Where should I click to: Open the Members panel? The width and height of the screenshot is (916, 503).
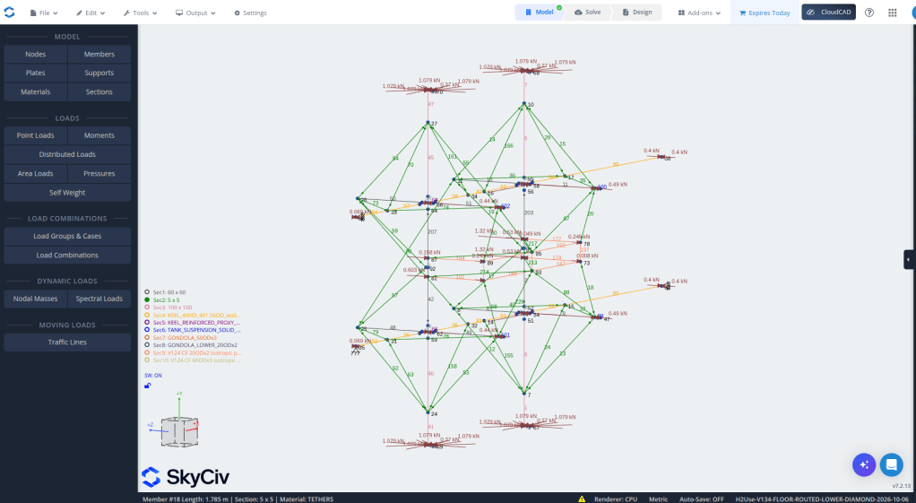tap(99, 54)
